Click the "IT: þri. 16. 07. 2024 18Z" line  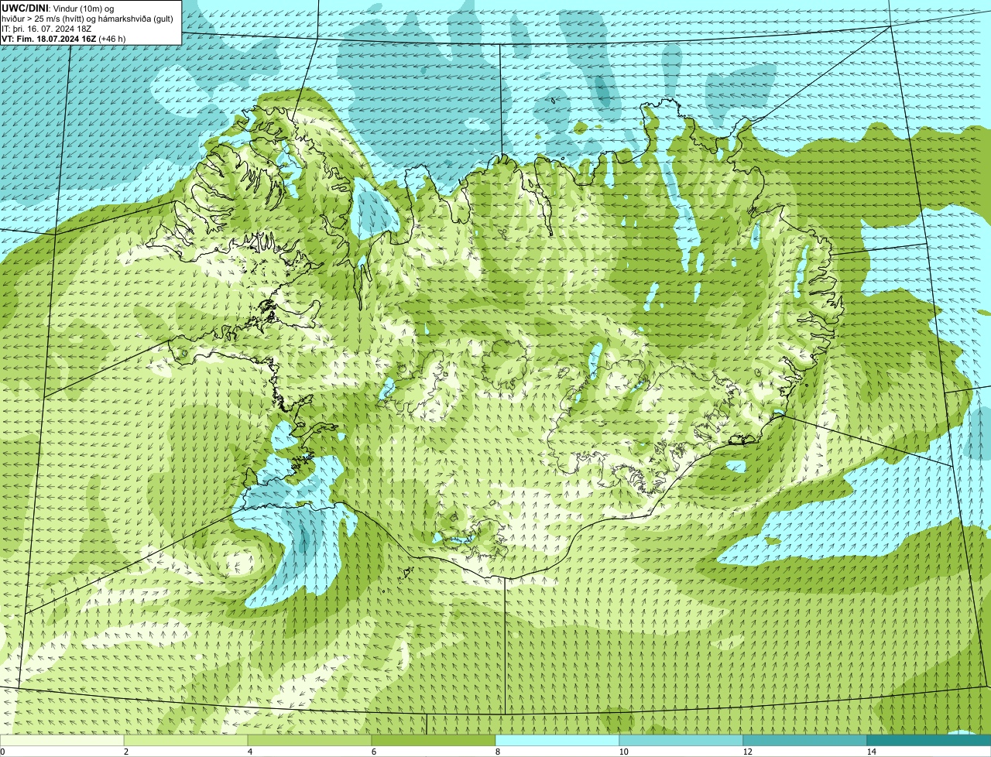48,28
